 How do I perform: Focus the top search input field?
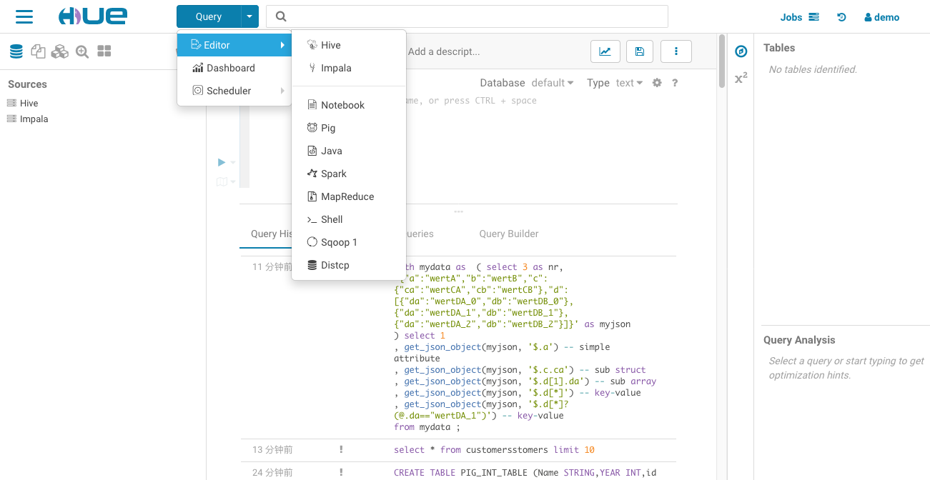tap(467, 16)
